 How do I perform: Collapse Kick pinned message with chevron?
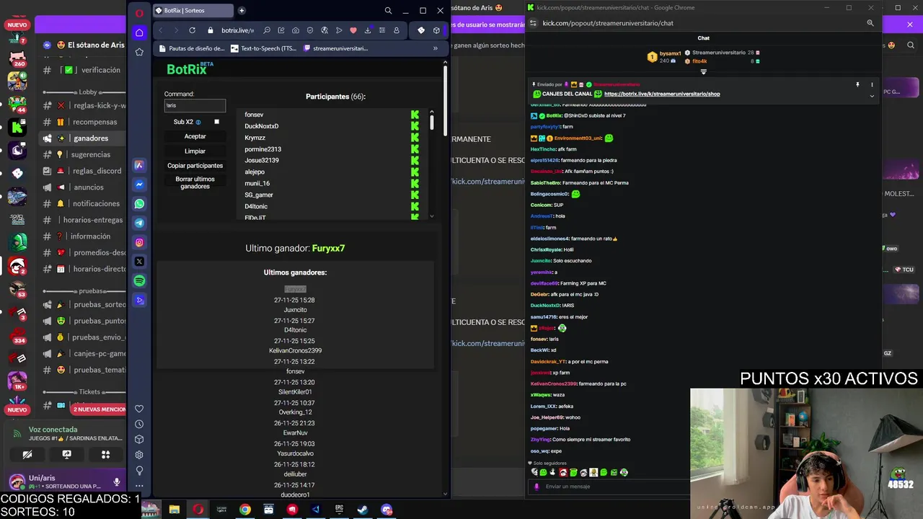[x=872, y=95]
